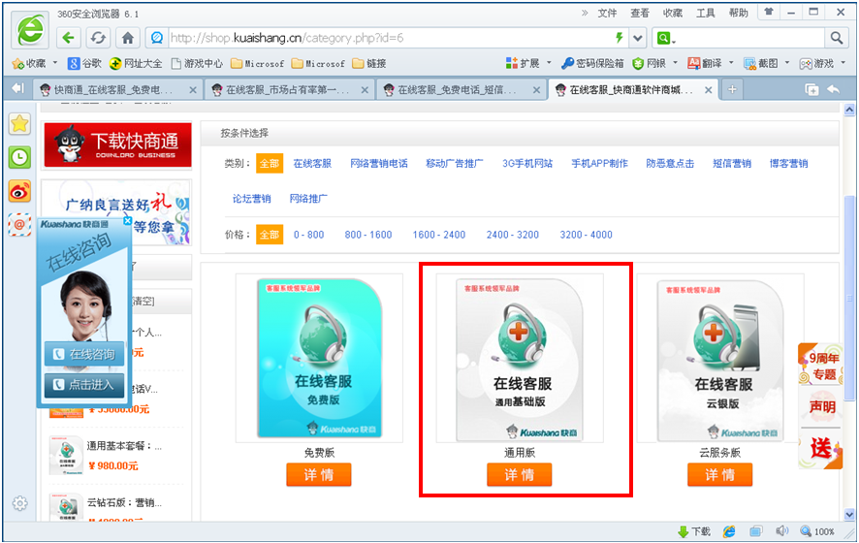
Task: Open the 工具 menu
Action: (x=706, y=13)
